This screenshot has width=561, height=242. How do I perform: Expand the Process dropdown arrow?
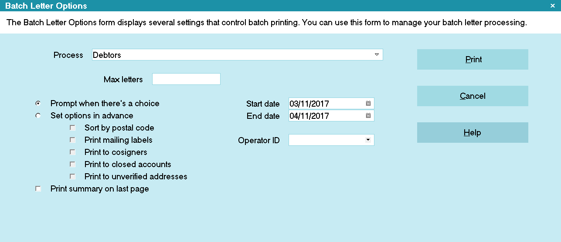click(x=377, y=55)
